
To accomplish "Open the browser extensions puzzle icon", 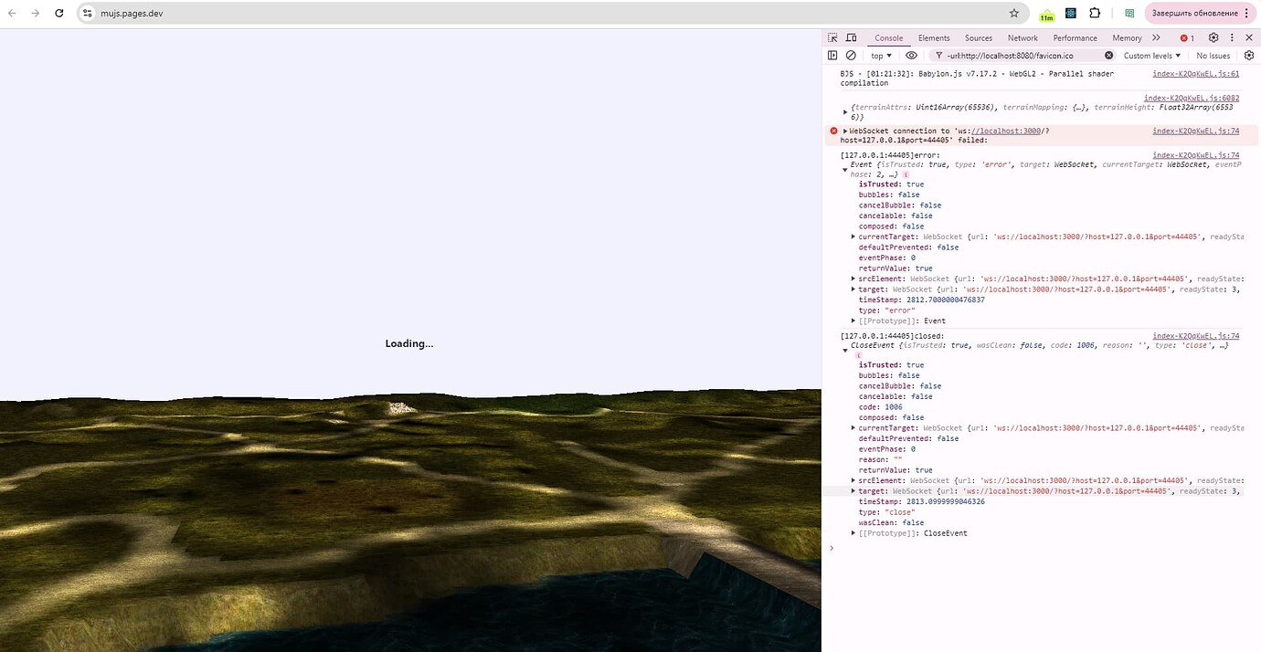I will pyautogui.click(x=1094, y=13).
